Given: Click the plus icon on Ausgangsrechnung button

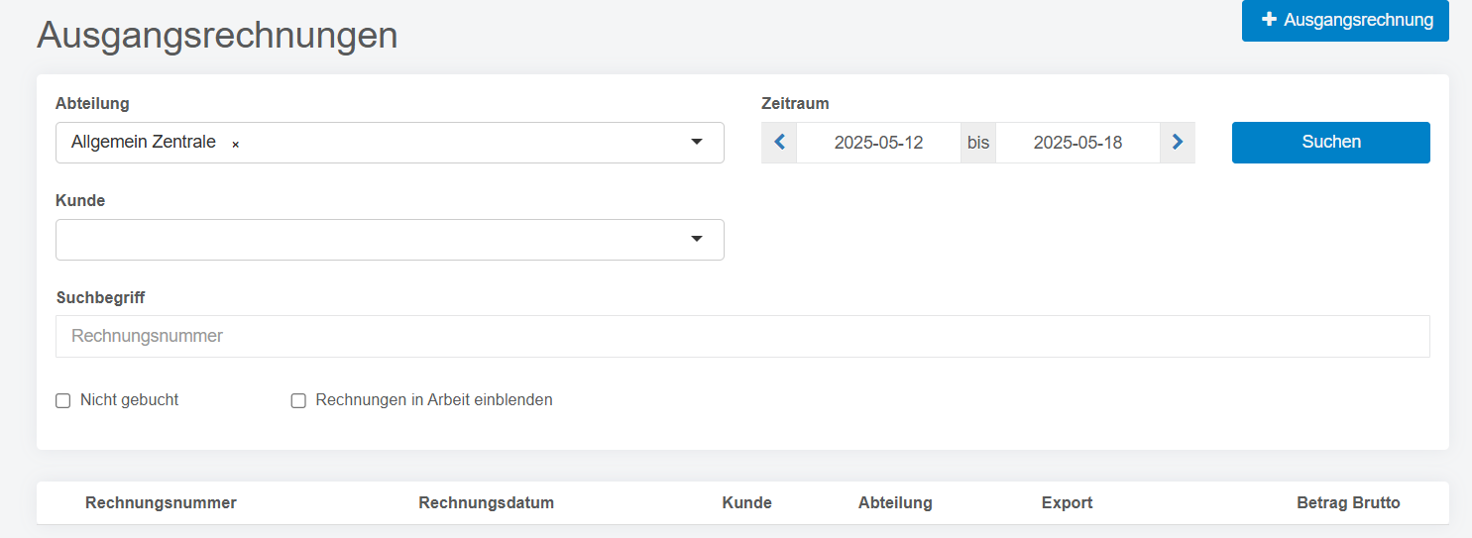Looking at the screenshot, I should (x=1269, y=20).
